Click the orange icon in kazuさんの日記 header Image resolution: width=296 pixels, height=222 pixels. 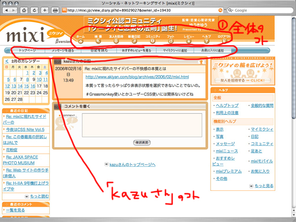click(201, 62)
